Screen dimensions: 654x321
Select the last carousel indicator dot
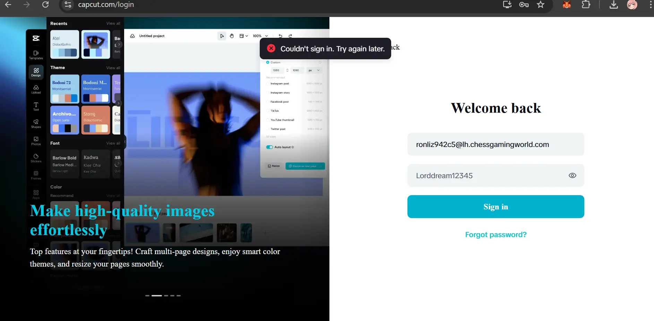pos(179,296)
